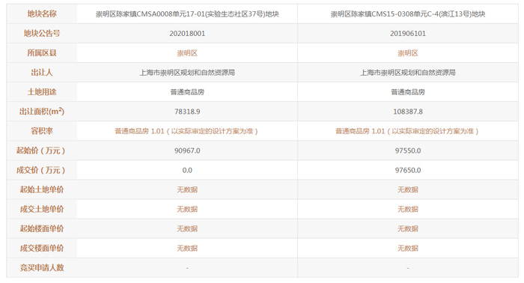Click the 成交楼面单价 row label
524x283 pixels.
point(42,248)
